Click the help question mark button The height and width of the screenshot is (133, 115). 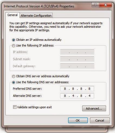pyautogui.click(x=95, y=5)
